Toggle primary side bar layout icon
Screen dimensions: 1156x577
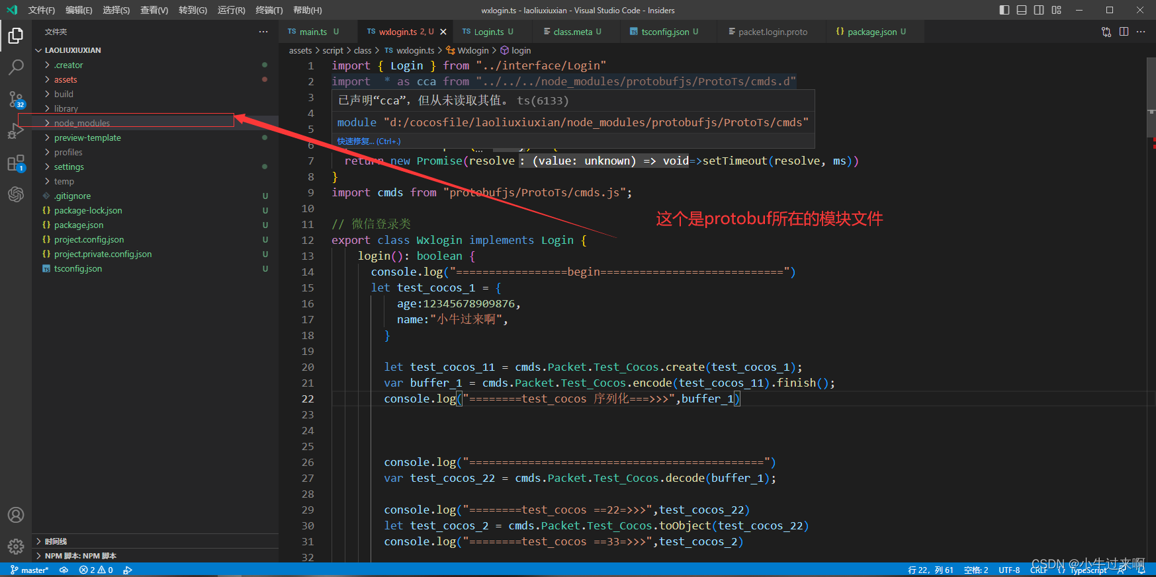1004,10
